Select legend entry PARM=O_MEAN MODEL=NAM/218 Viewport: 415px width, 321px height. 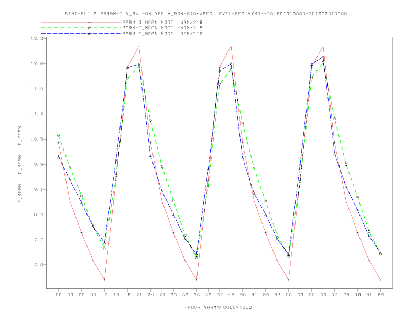[x=162, y=22]
